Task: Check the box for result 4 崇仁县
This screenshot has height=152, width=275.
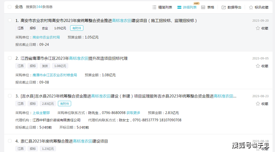Action: pyautogui.click(x=10, y=141)
